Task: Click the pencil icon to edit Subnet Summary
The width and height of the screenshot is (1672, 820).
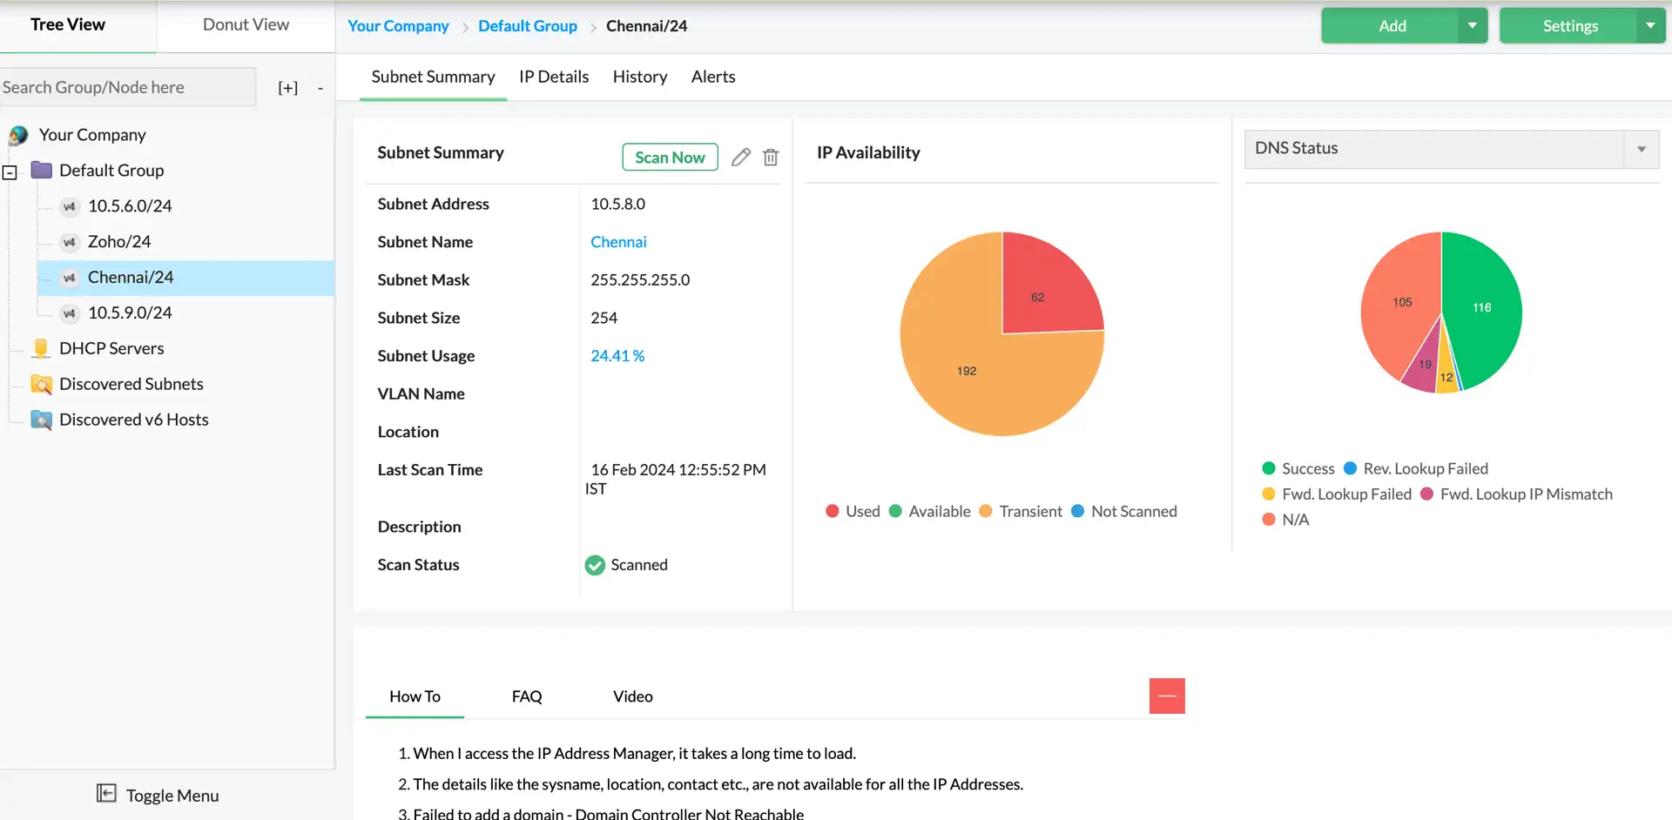Action: [740, 157]
